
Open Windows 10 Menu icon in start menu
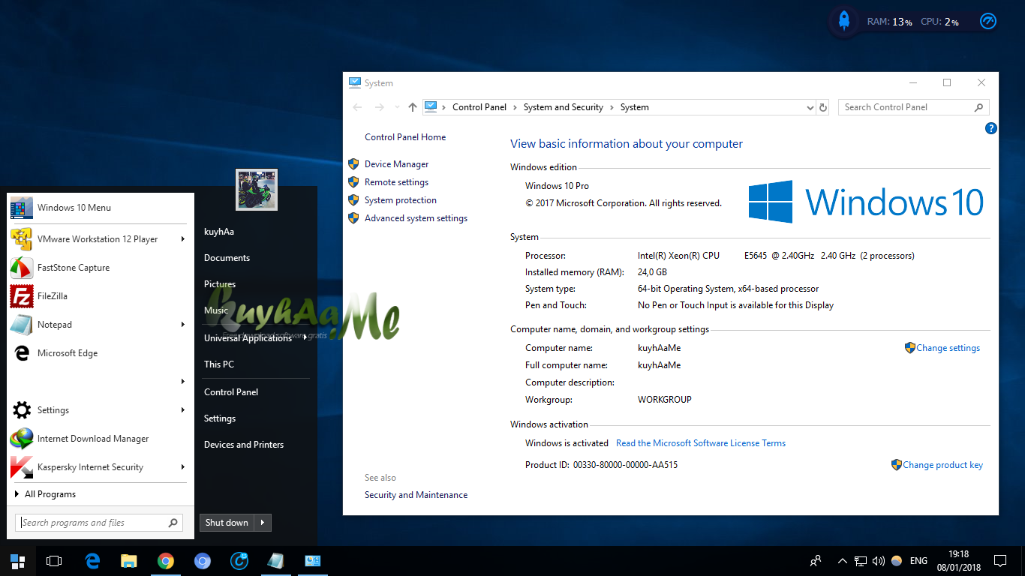22,208
